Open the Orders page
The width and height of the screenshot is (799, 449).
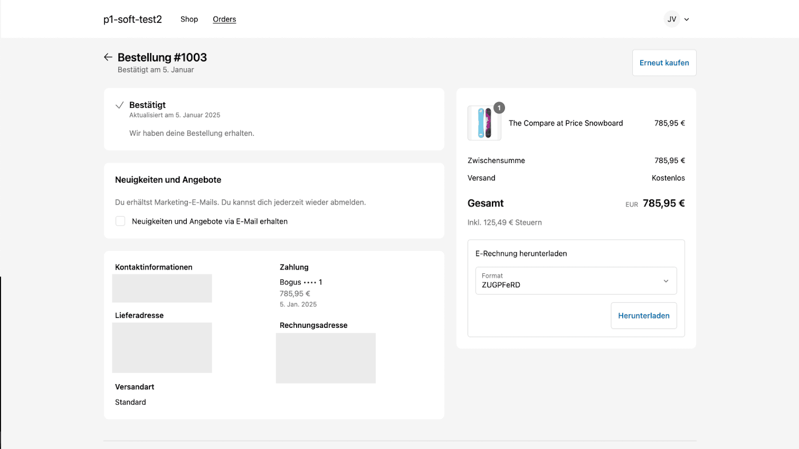coord(224,19)
